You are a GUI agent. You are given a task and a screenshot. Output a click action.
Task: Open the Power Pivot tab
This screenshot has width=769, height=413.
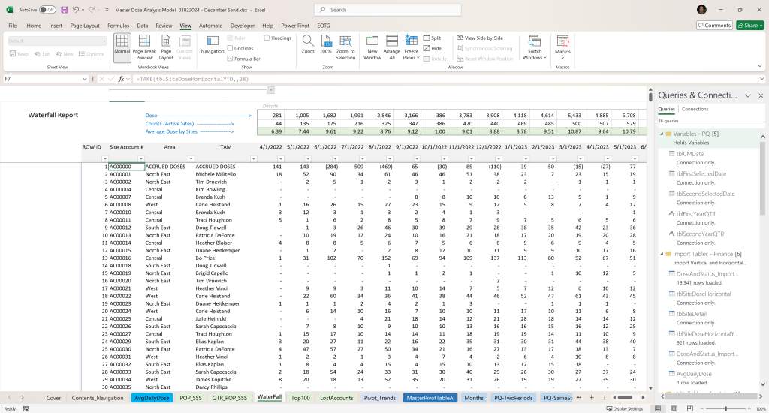pyautogui.click(x=295, y=26)
